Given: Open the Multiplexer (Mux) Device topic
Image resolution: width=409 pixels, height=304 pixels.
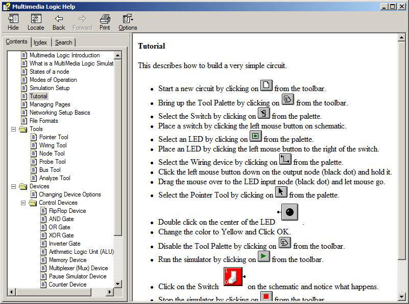Looking at the screenshot, I should pos(79,268).
